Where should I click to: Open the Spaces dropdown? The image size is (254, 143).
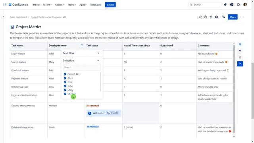point(60,5)
